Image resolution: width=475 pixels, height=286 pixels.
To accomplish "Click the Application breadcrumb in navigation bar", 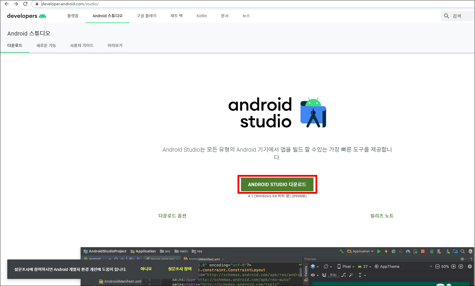I will (x=143, y=251).
